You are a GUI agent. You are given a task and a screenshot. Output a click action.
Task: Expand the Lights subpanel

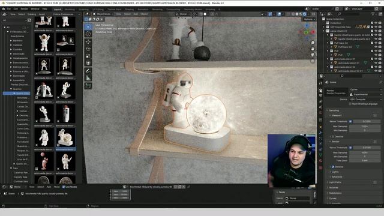[335, 172]
